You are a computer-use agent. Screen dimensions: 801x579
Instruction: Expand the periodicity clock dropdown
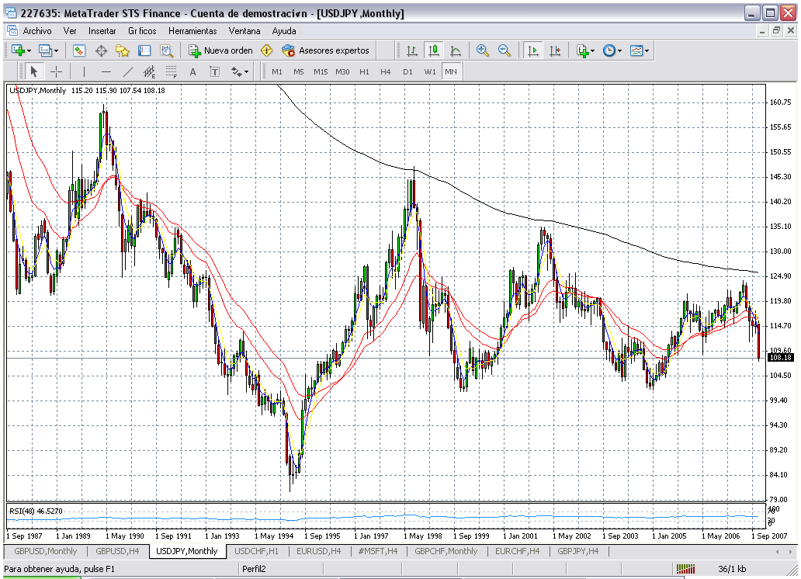coord(612,50)
